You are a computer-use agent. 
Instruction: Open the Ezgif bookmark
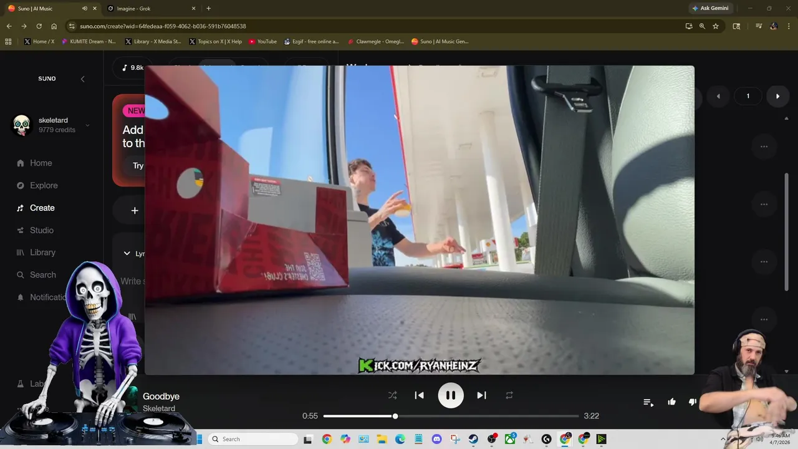point(311,42)
